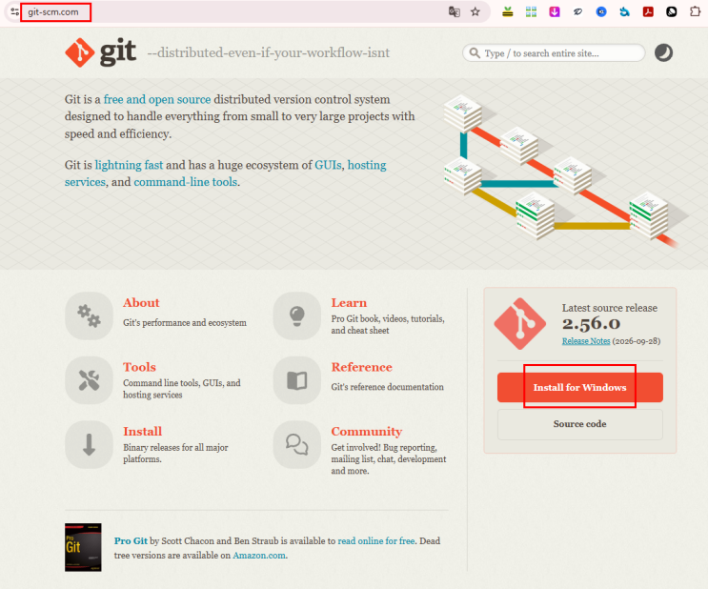Open the Release Notes link
This screenshot has width=708, height=589.
pos(586,341)
